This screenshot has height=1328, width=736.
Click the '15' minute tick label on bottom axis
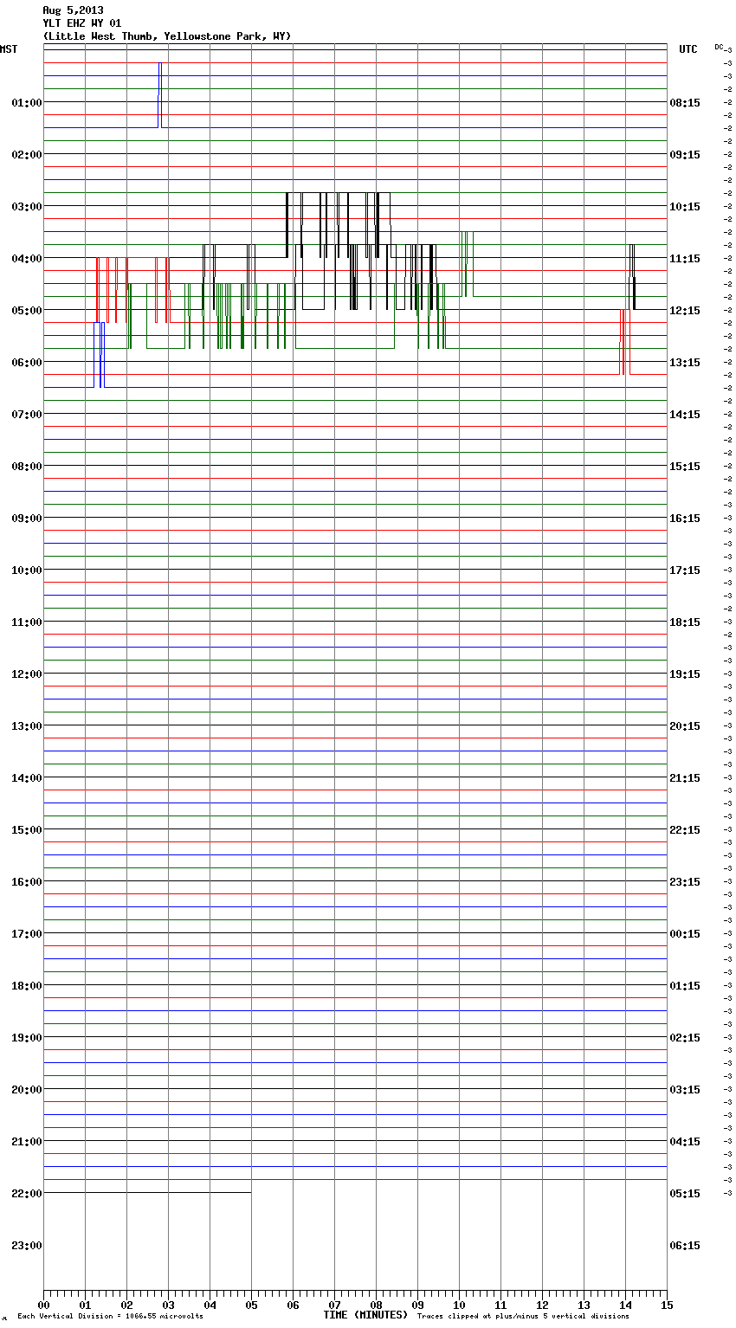tap(667, 1305)
